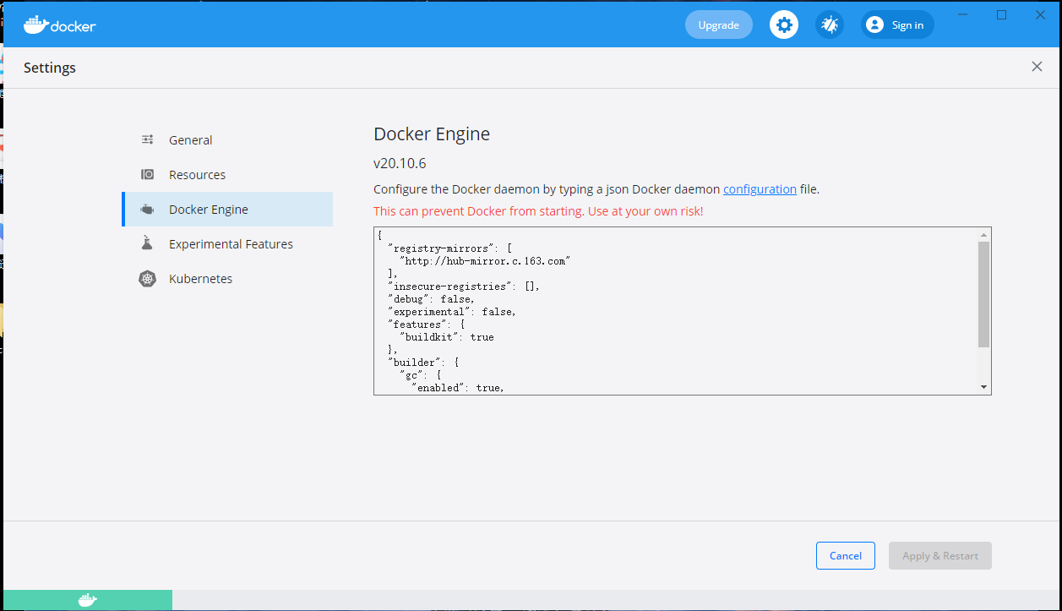
Task: Click the Settings gear in the title bar
Action: pyautogui.click(x=783, y=25)
